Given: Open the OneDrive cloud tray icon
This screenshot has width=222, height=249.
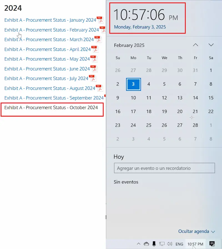Looking at the screenshot, I should [x=146, y=244].
